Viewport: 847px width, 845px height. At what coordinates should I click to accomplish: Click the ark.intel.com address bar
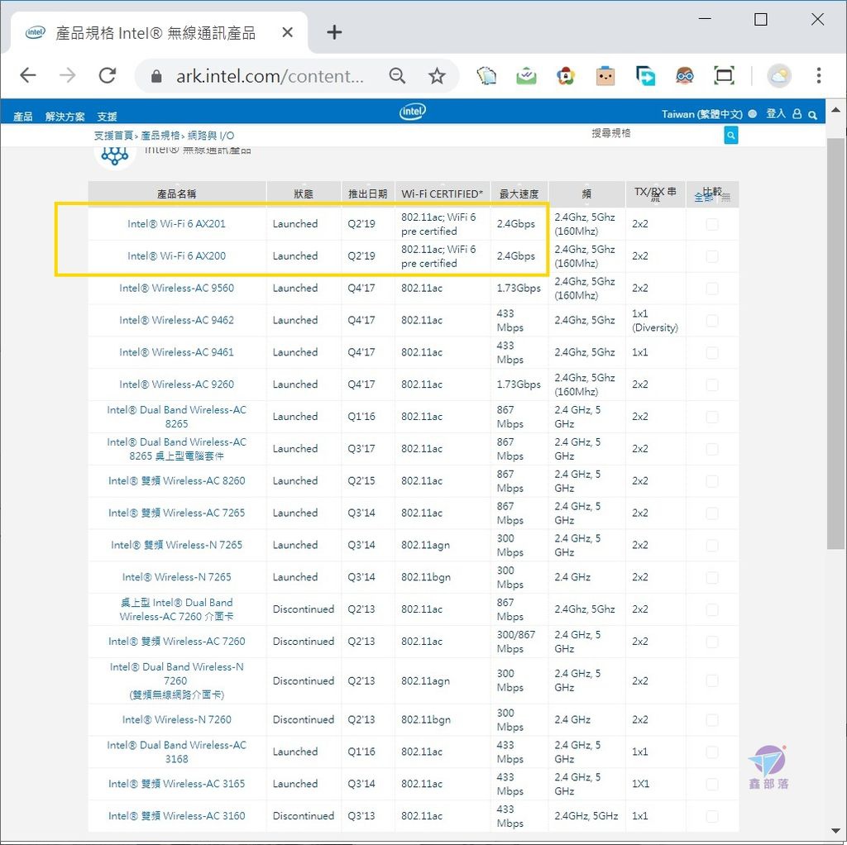click(270, 76)
